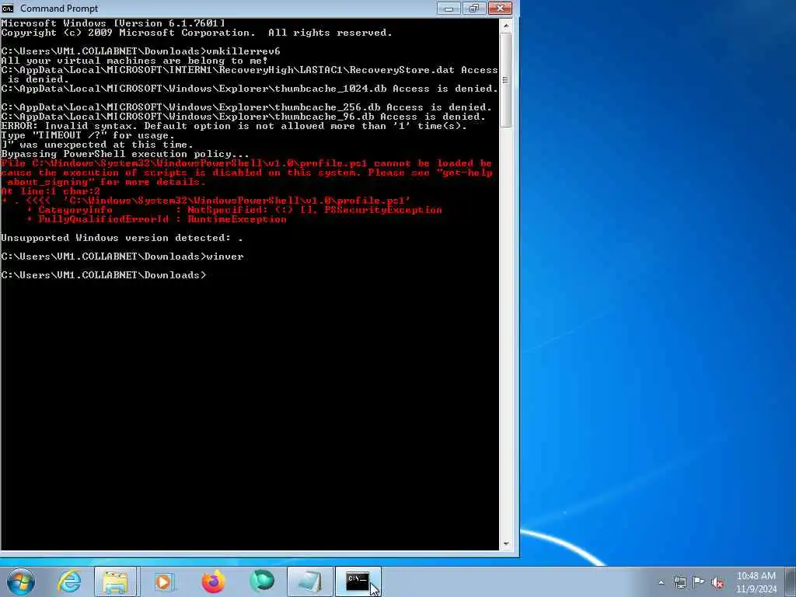Switch to the notepad-like taskbar window
The height and width of the screenshot is (597, 796).
click(x=309, y=581)
